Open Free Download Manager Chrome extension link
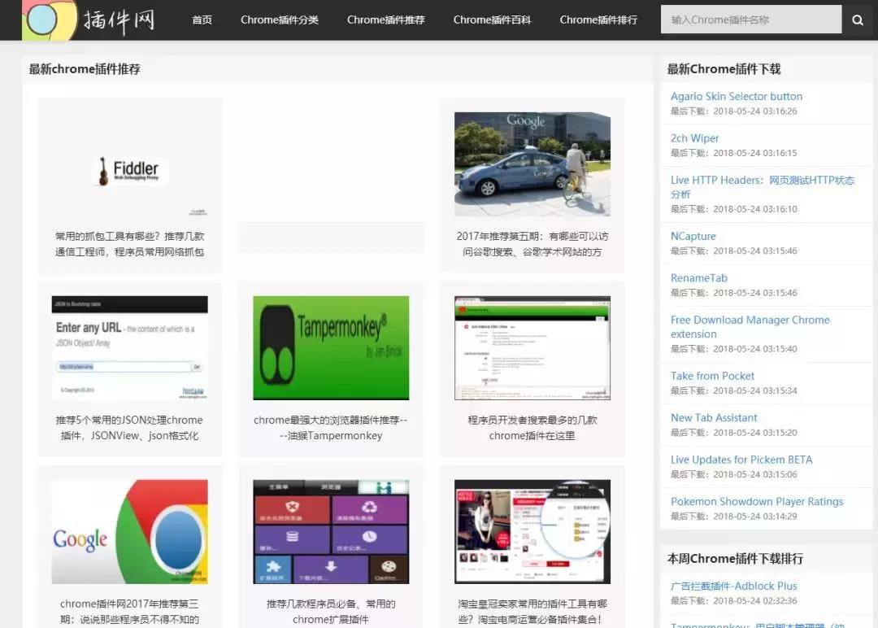This screenshot has height=628, width=878. click(x=750, y=320)
